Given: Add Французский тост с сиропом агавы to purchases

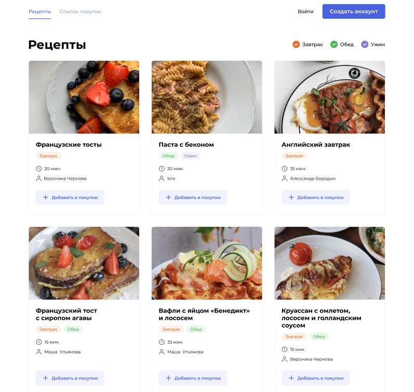Looking at the screenshot, I should 70,378.
